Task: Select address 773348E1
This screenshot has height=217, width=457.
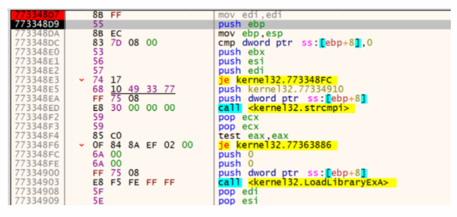Action: pyautogui.click(x=37, y=61)
